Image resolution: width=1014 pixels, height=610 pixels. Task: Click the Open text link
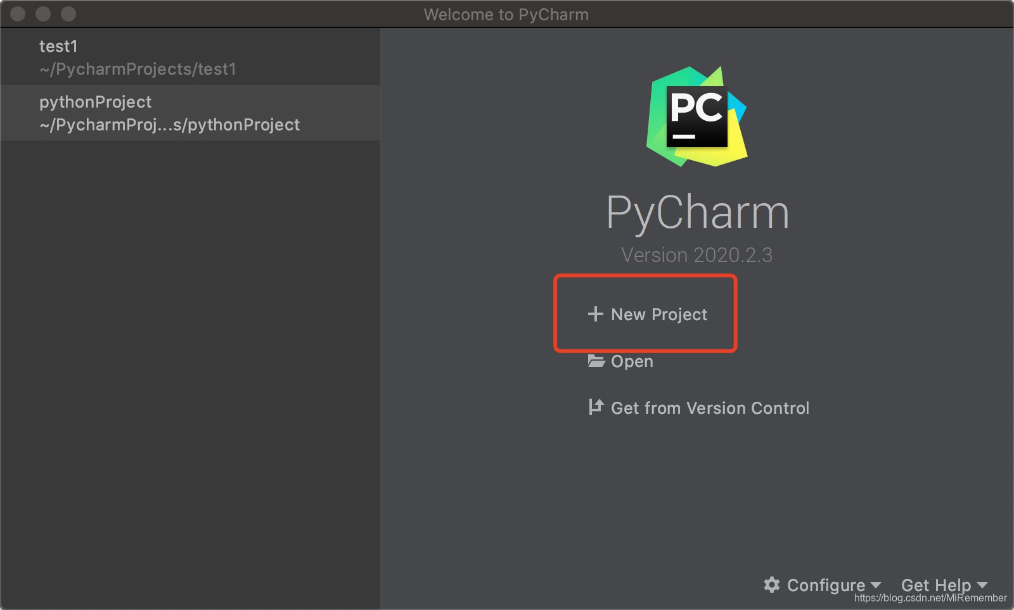pyautogui.click(x=632, y=361)
